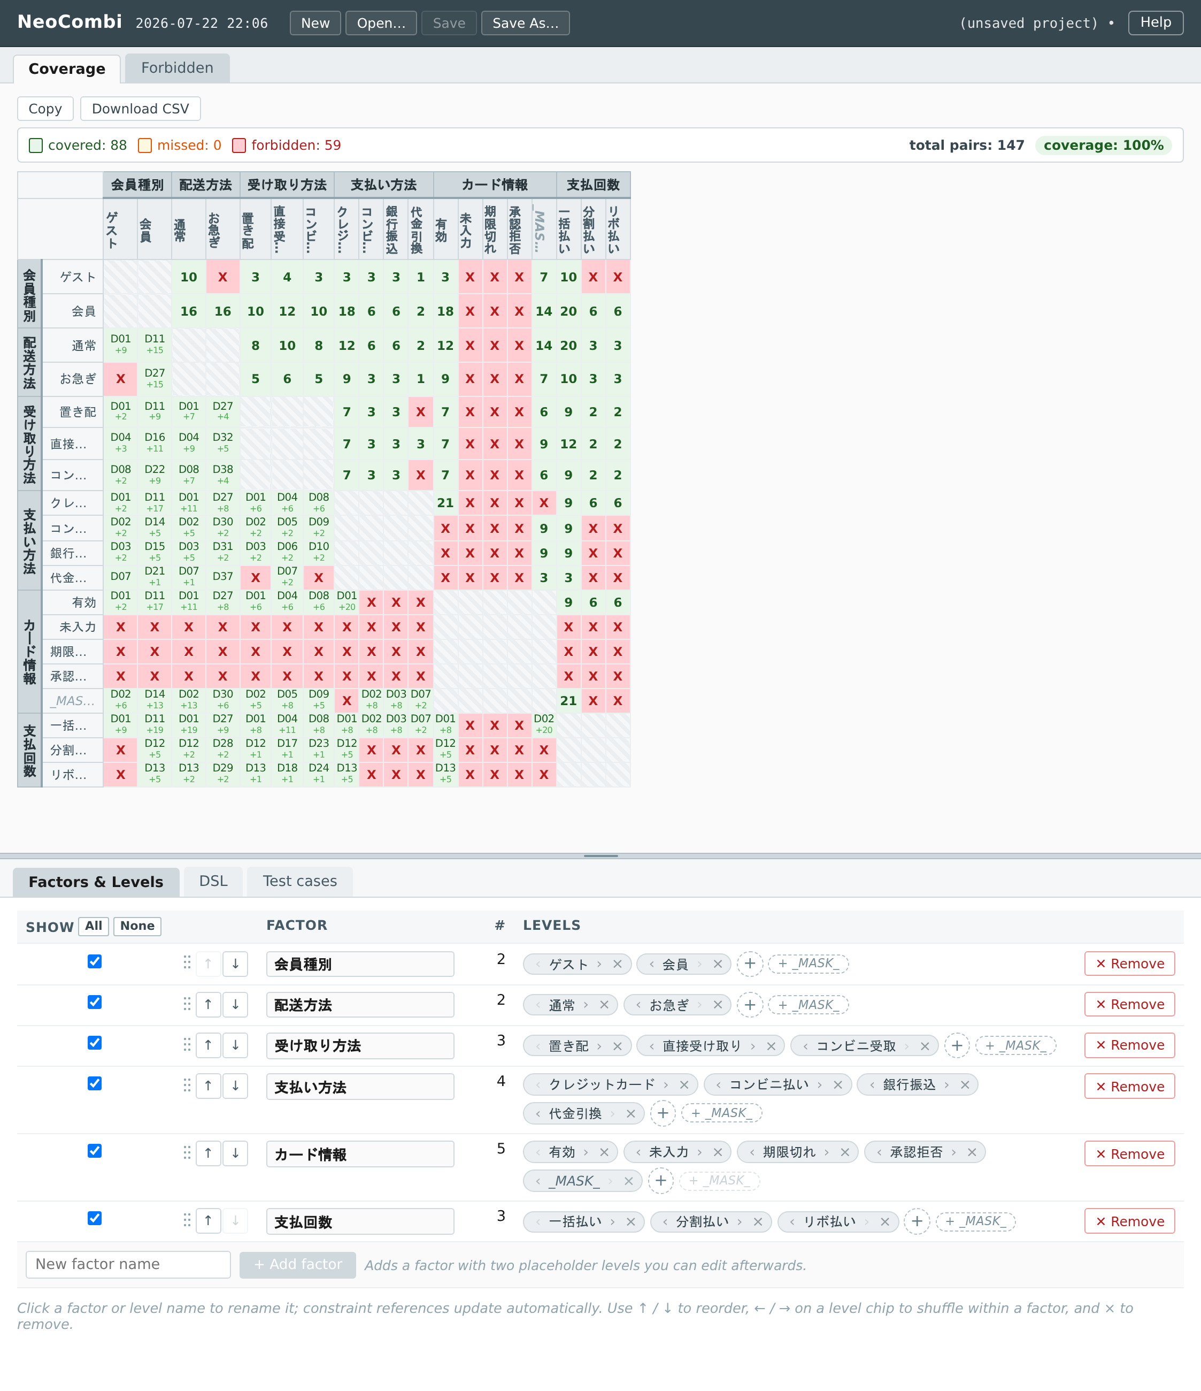The image size is (1201, 1391).
Task: Create a New project
Action: tap(315, 23)
